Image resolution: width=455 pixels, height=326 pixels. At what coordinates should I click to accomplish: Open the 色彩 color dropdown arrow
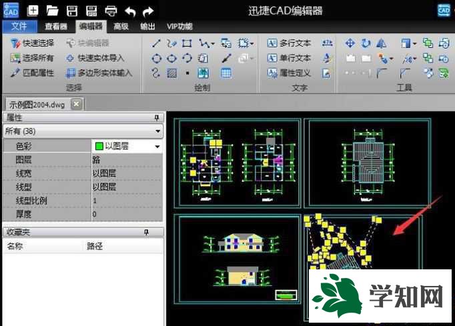pos(157,146)
